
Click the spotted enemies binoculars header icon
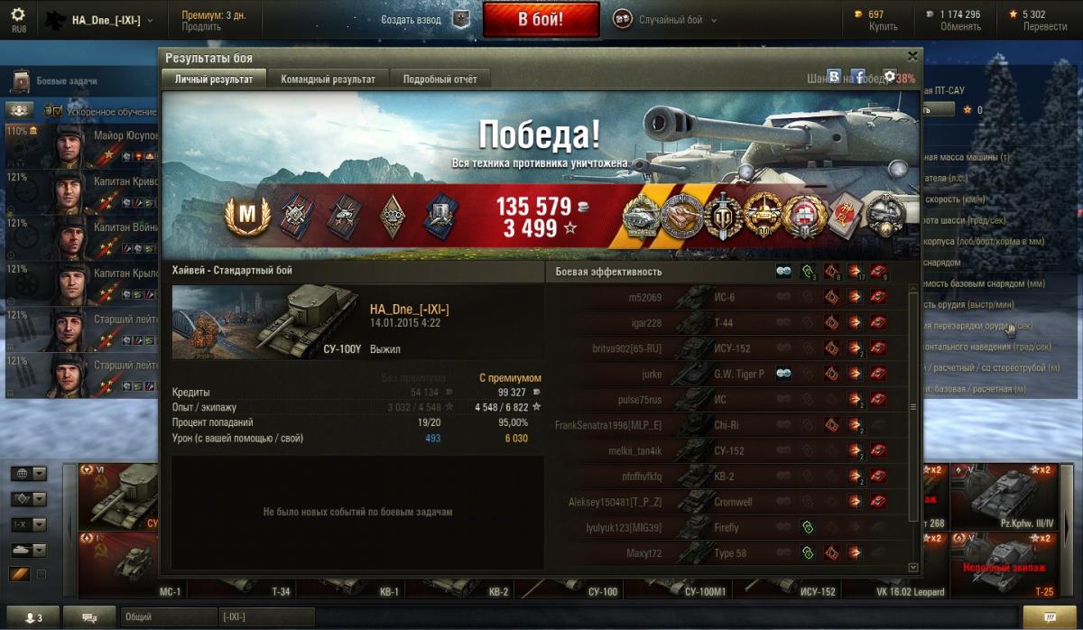pyautogui.click(x=783, y=272)
